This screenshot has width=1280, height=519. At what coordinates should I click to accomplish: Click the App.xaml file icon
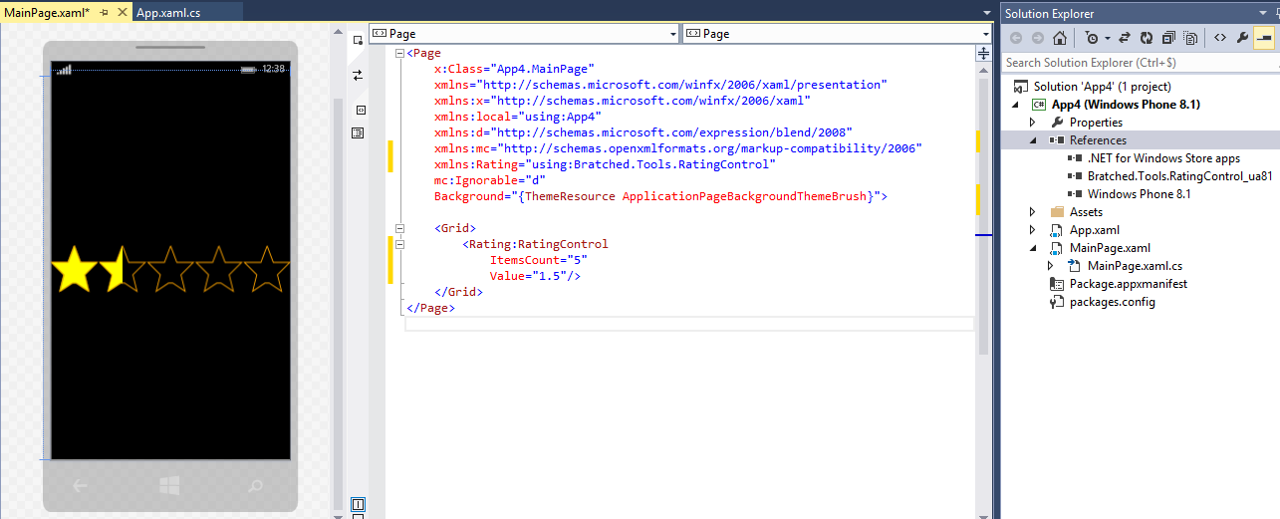coord(1057,230)
